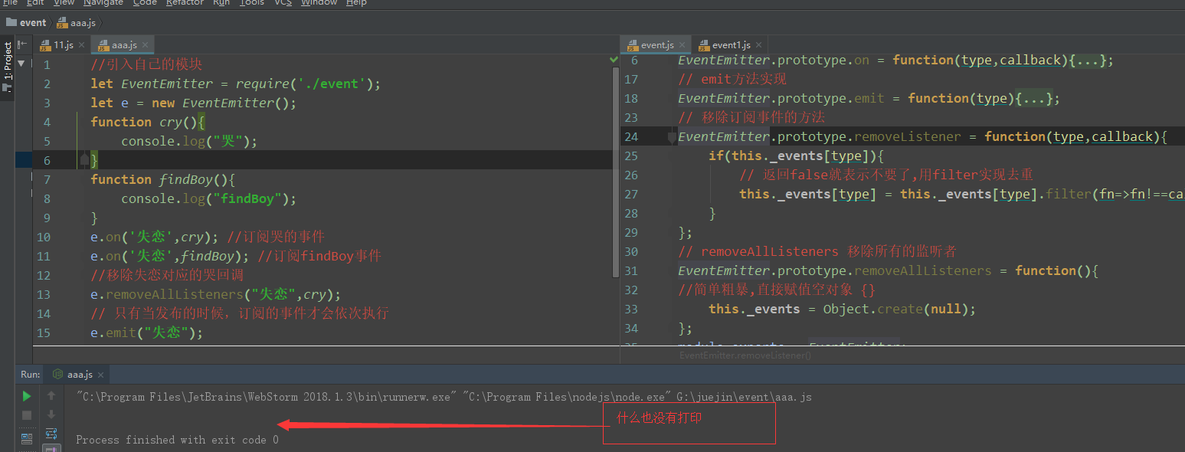The width and height of the screenshot is (1185, 452).
Task: Collapse removeListener function at line 24 gutter
Action: click(x=672, y=137)
